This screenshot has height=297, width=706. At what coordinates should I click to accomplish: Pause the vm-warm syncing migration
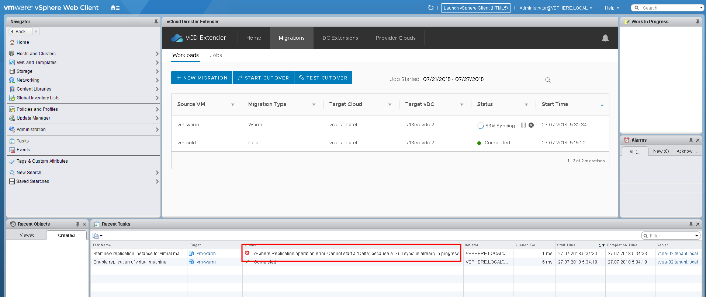click(523, 125)
